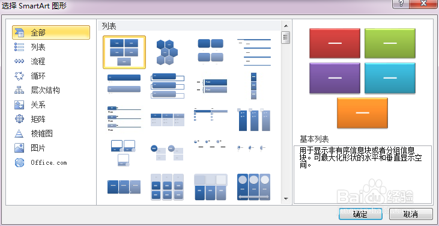This screenshot has height=226, width=439.
Task: Browse the Office.com category
Action: 49,162
